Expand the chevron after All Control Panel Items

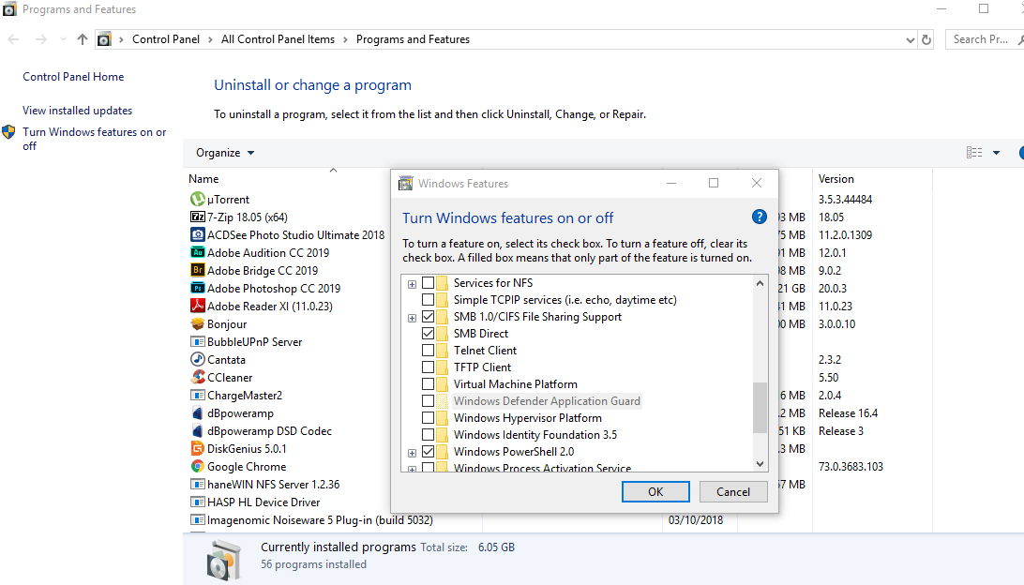pos(345,39)
